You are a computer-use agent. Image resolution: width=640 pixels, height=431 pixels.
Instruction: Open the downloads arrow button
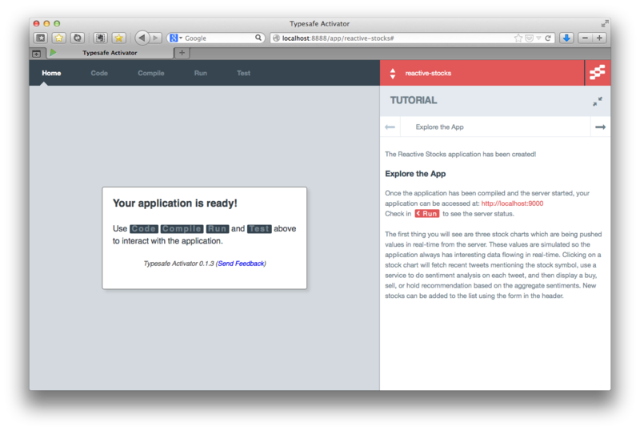point(566,38)
